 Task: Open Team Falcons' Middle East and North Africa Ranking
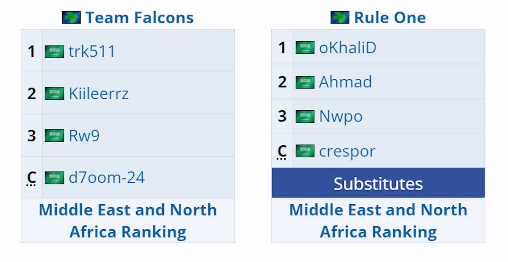[x=128, y=221]
